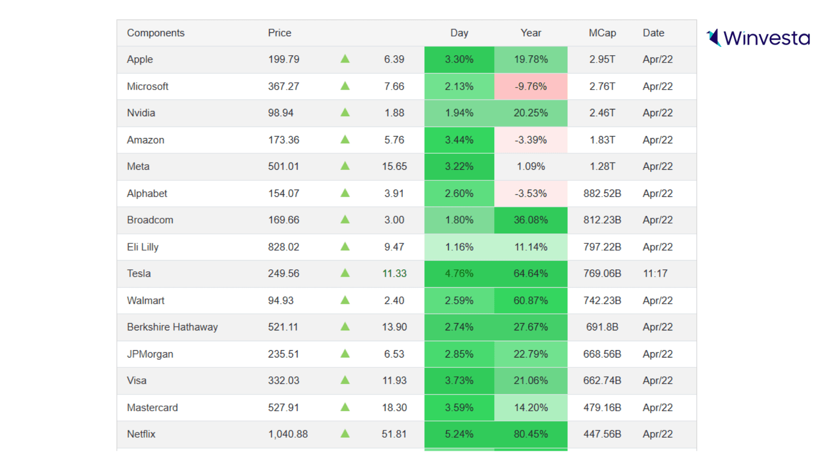Click the green arrow in Visa row
Image resolution: width=835 pixels, height=469 pixels.
click(x=345, y=380)
